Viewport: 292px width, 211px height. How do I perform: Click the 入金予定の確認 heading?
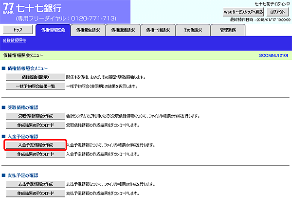click(x=23, y=137)
